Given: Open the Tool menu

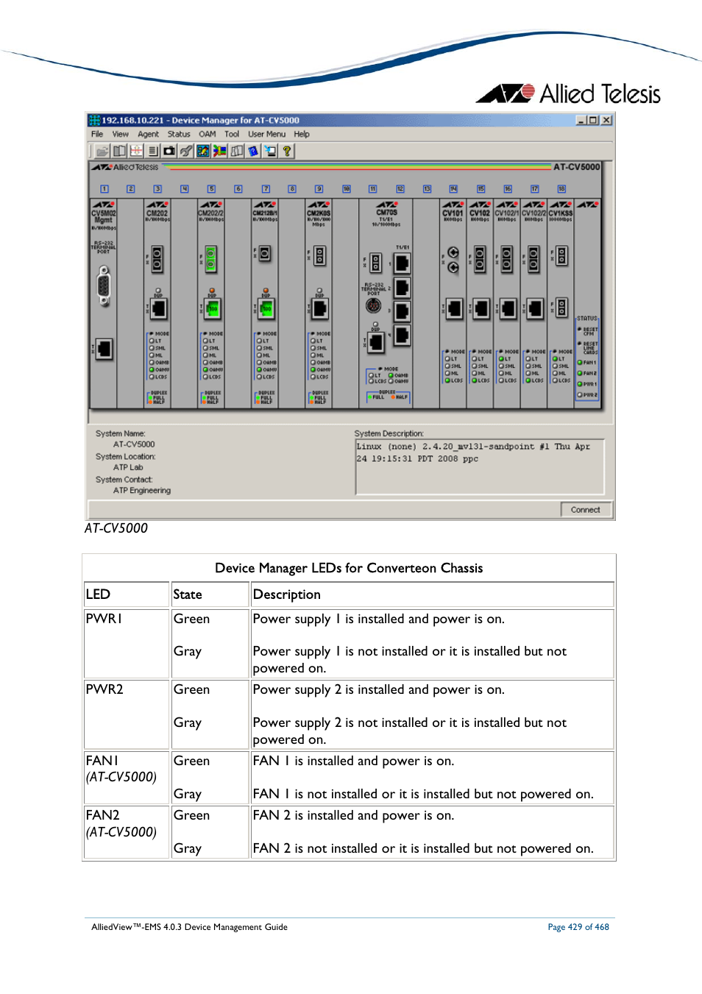Looking at the screenshot, I should (x=232, y=135).
